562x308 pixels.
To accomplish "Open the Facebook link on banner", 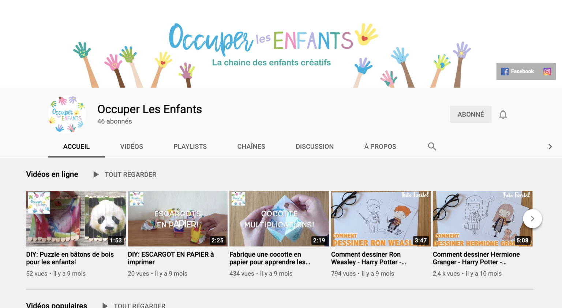I will 517,71.
